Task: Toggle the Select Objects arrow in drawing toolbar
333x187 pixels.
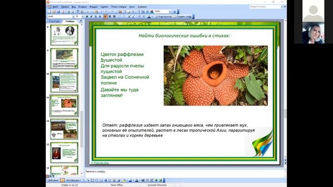Action: (62, 180)
